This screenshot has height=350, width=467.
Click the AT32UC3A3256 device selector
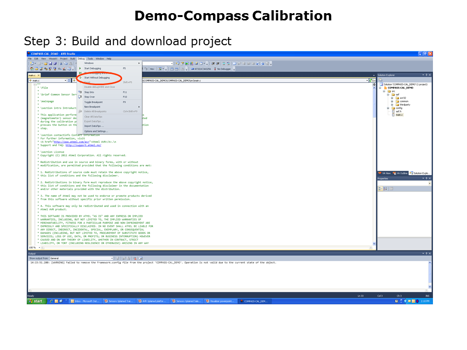(201, 69)
